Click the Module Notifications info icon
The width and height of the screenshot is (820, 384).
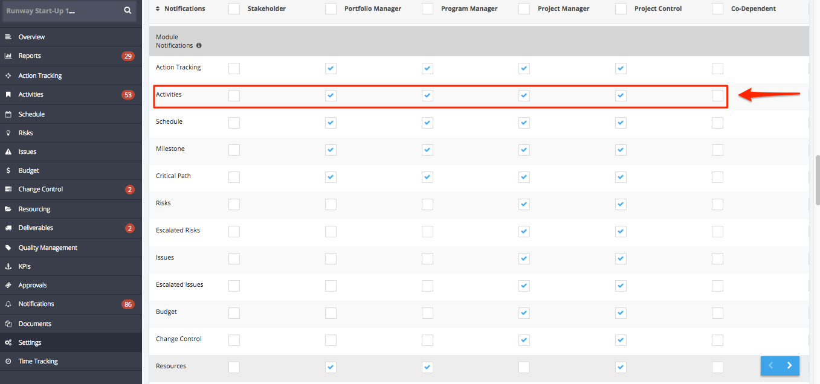coord(199,45)
